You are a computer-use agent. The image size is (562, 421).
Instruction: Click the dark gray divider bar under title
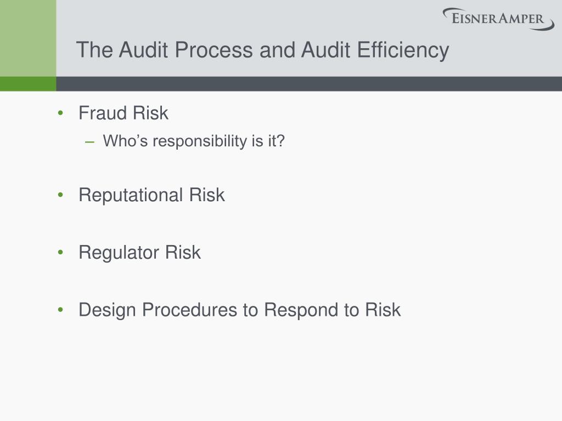[309, 84]
